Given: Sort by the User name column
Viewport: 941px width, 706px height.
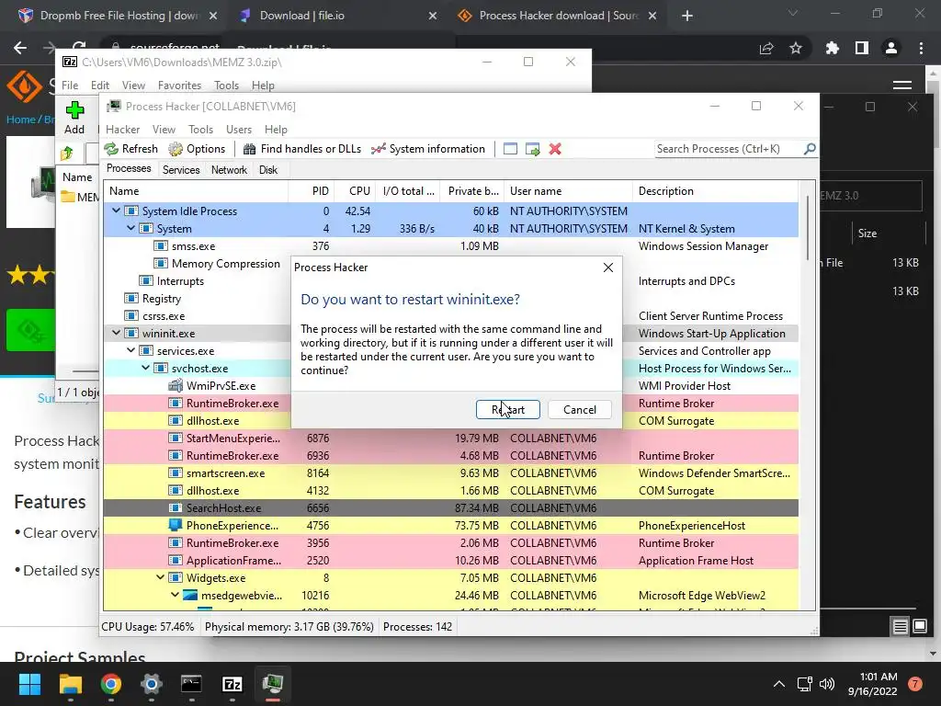Looking at the screenshot, I should [568, 191].
